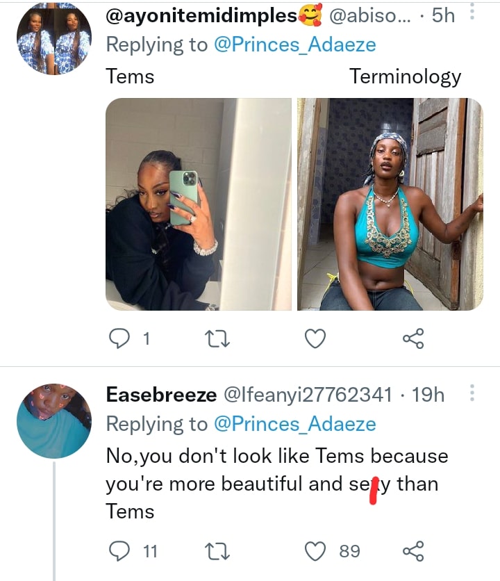500x581 pixels.
Task: Like the Tems Terminology tweet
Action: point(316,338)
